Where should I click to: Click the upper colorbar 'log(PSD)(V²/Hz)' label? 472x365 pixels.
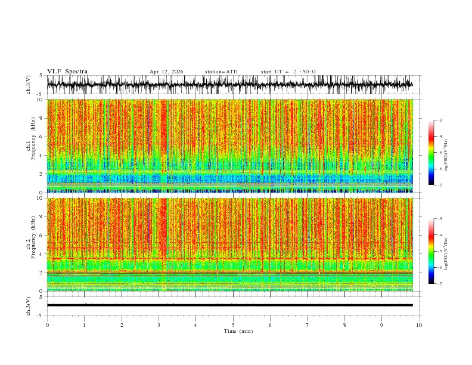(x=446, y=156)
